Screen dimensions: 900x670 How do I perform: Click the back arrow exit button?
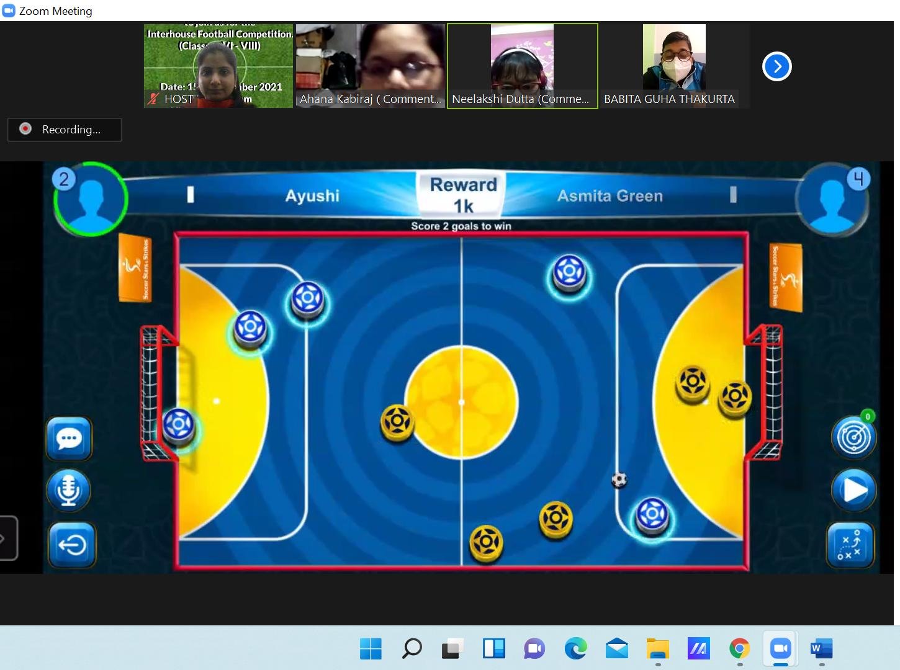pyautogui.click(x=72, y=545)
